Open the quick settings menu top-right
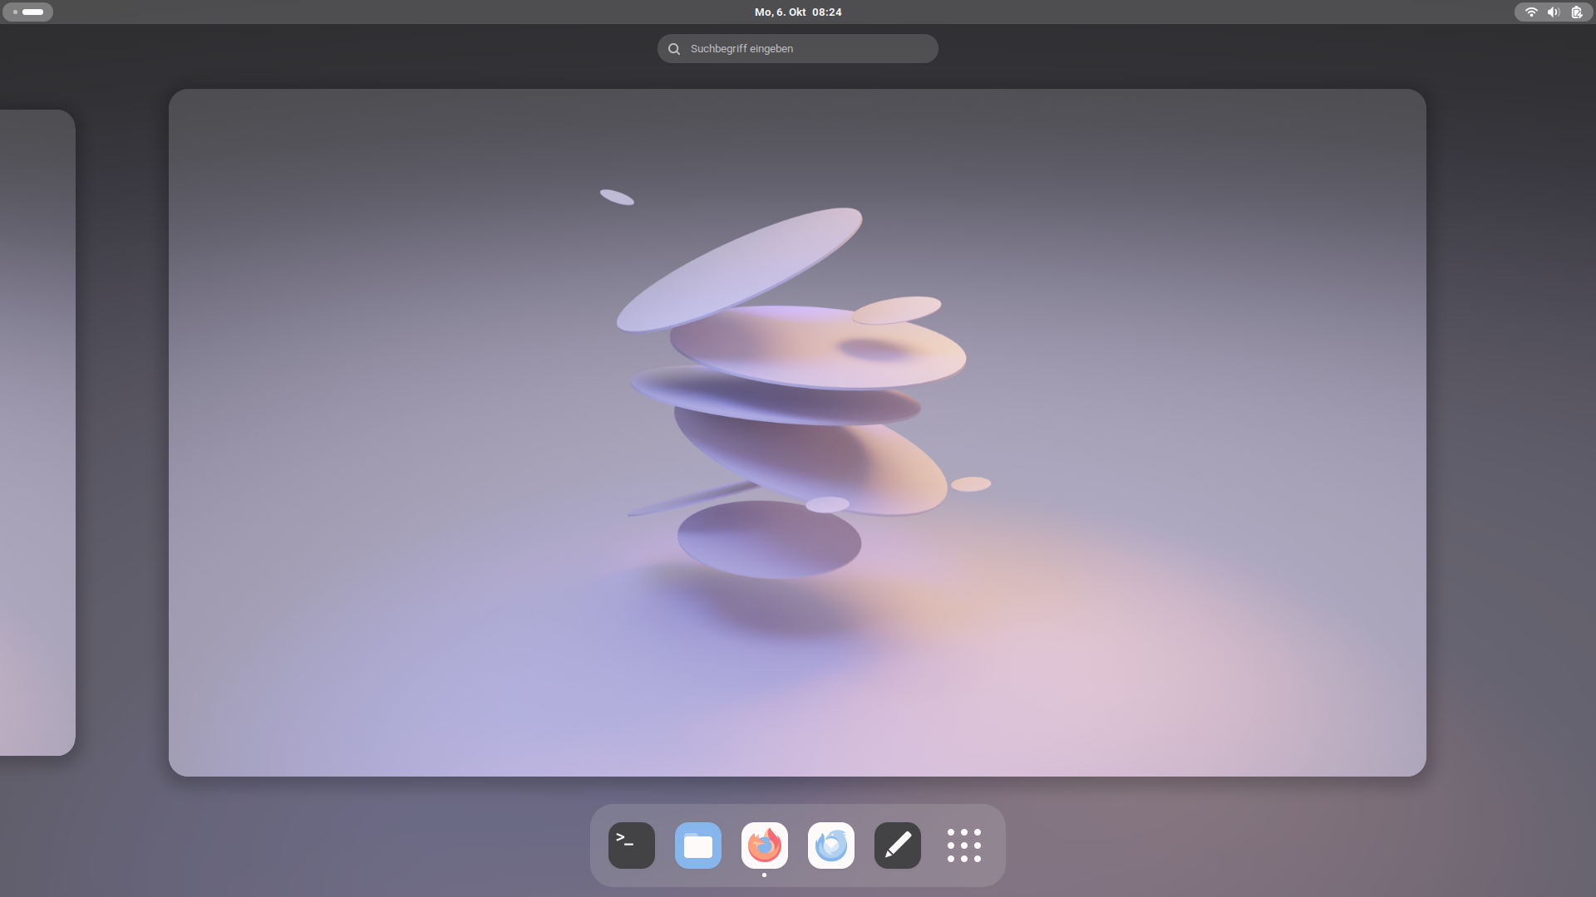 1554,12
